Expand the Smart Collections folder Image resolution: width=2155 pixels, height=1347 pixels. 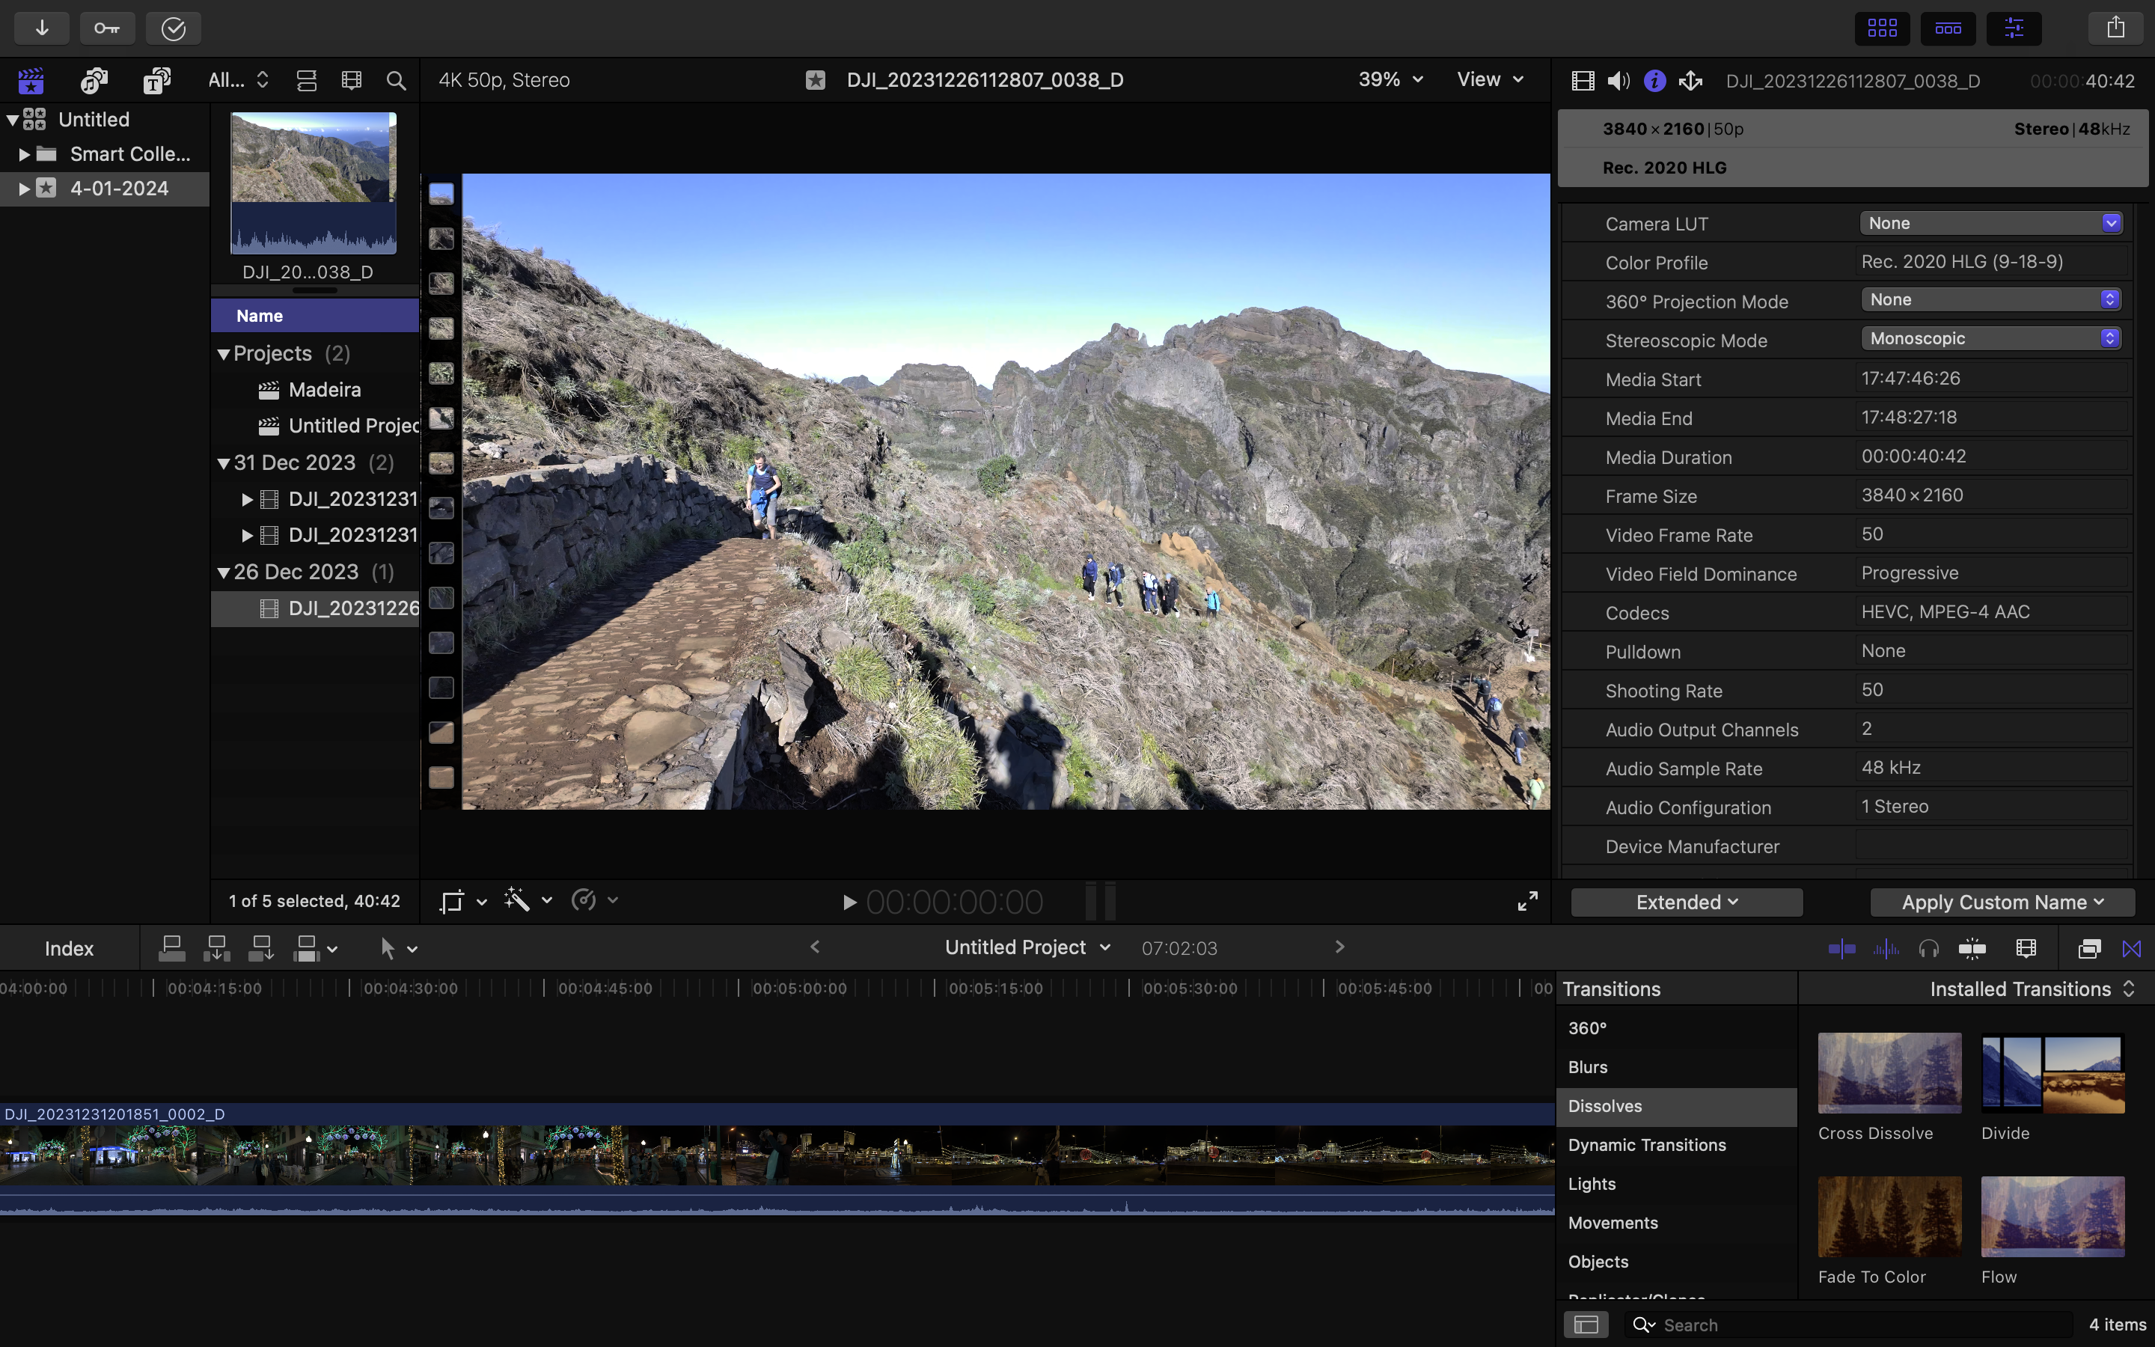click(x=24, y=154)
